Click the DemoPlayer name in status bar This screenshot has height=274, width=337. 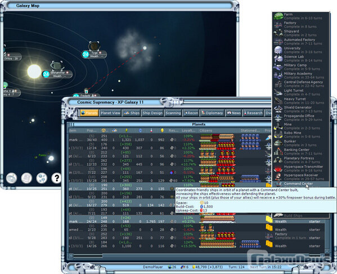(153, 267)
